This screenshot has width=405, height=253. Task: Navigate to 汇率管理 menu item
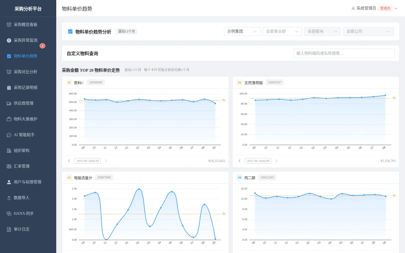tap(28, 166)
